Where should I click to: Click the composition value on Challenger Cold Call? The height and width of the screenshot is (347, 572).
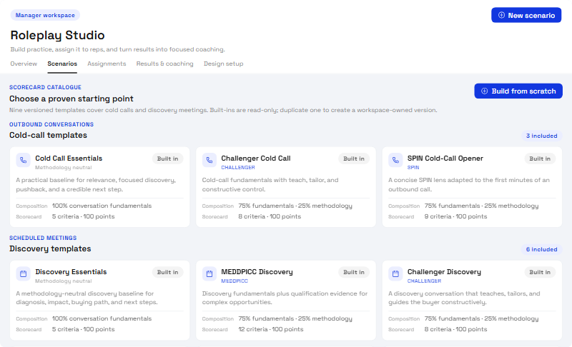[295, 206]
